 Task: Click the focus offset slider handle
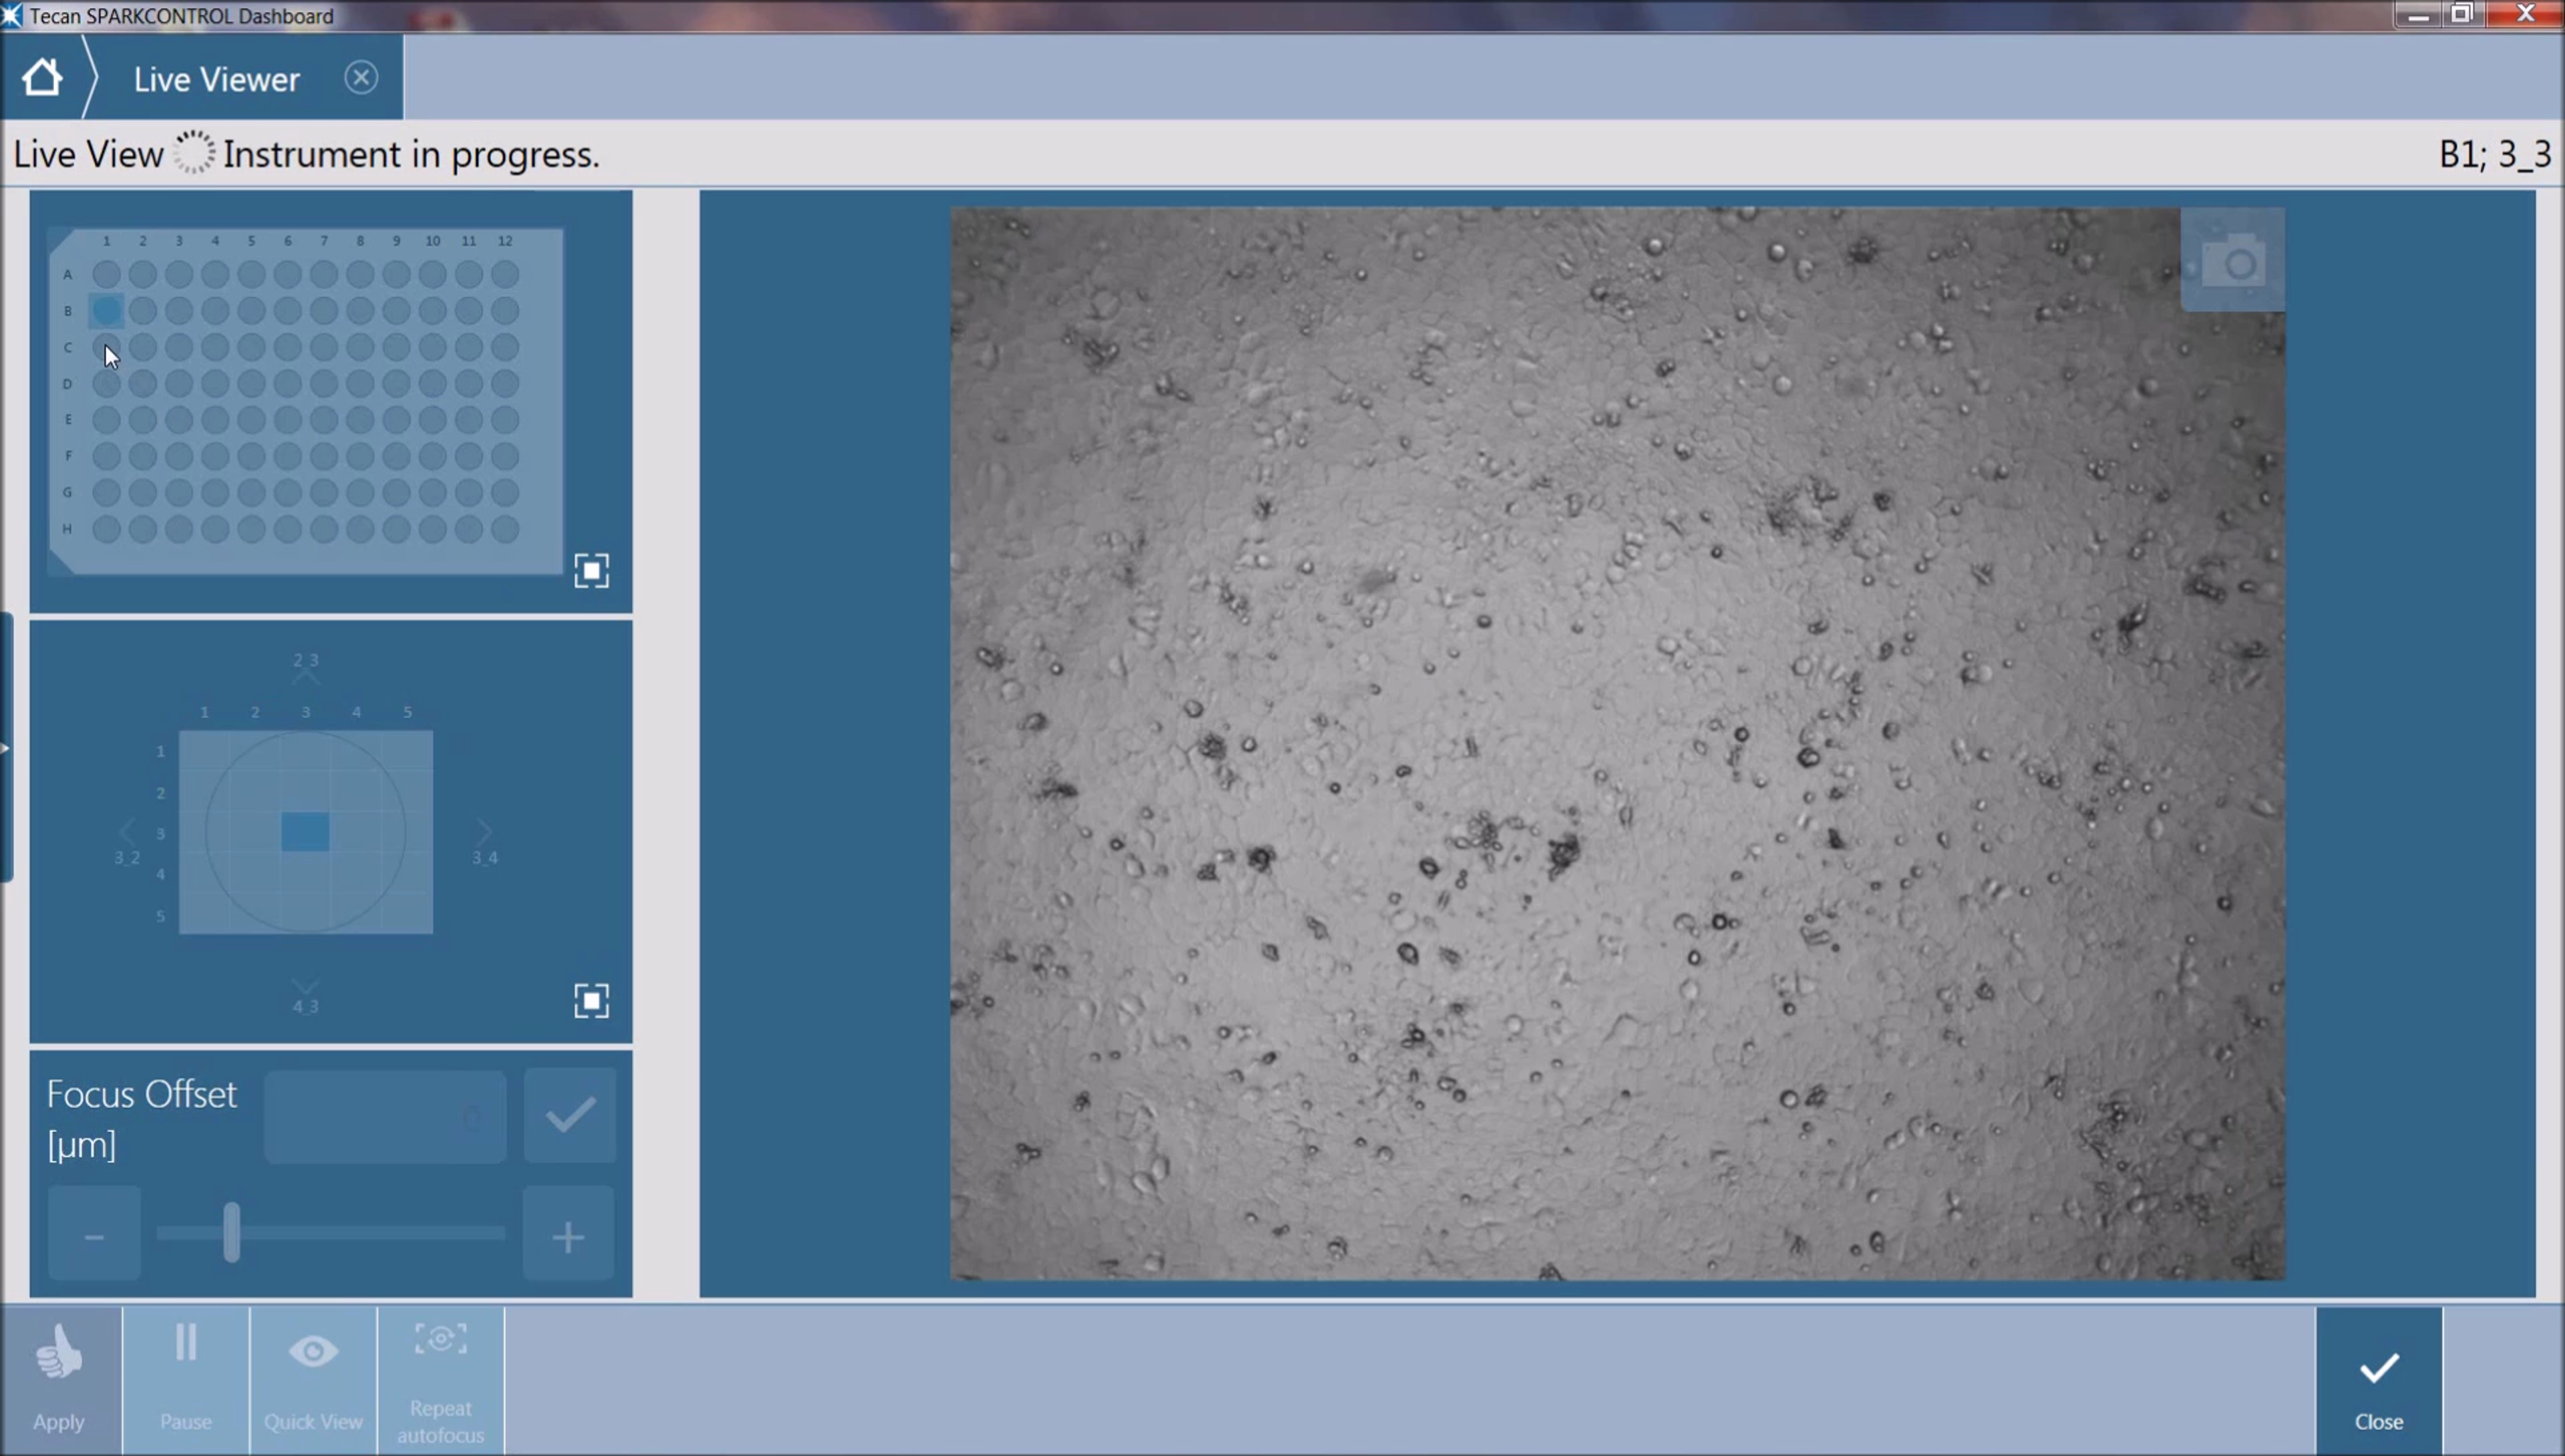[232, 1232]
